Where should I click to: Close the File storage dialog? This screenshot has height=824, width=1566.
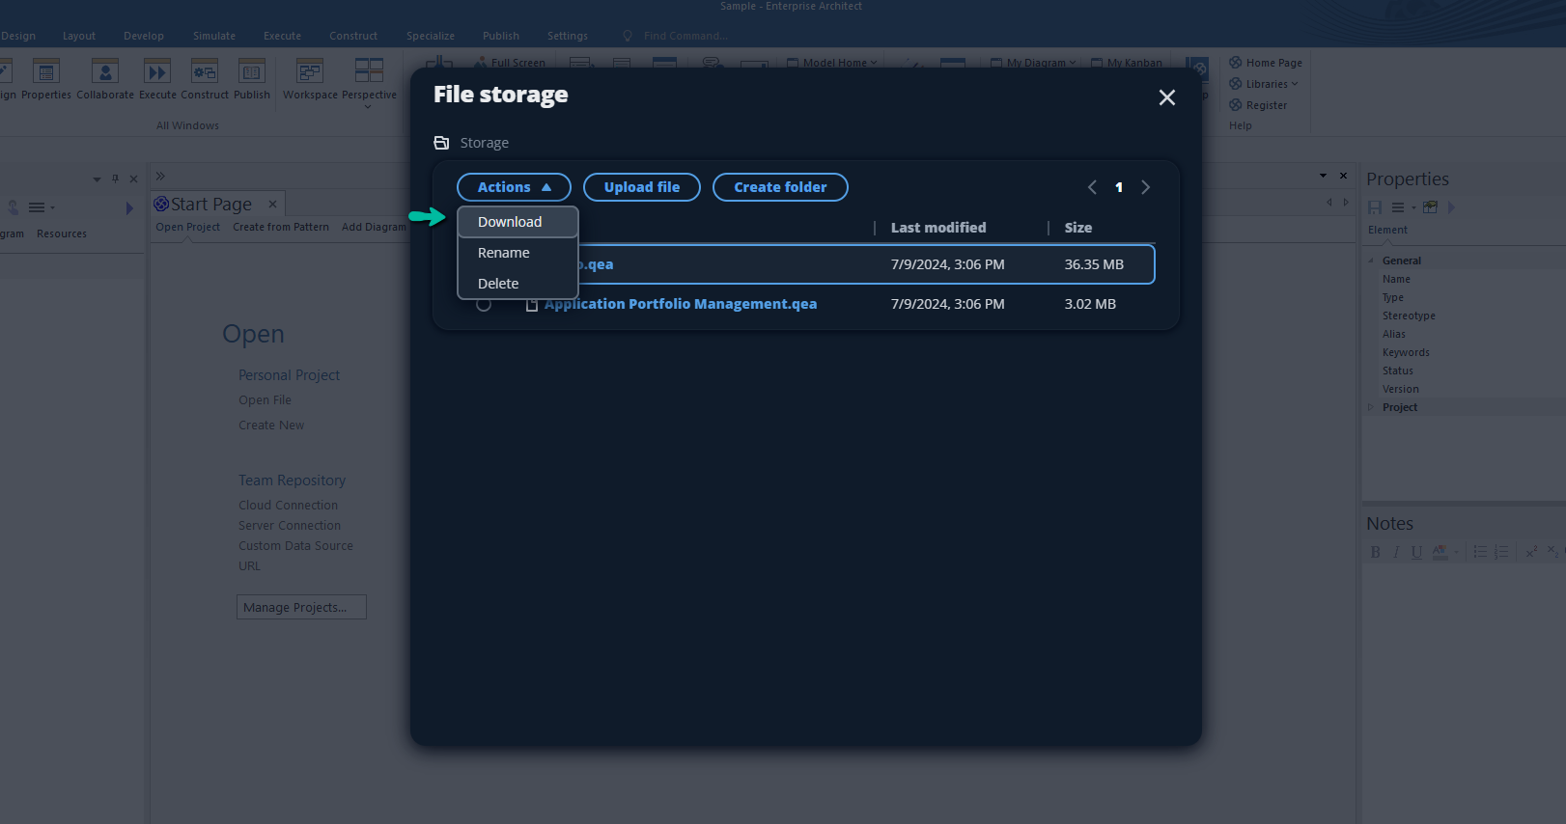1167,97
